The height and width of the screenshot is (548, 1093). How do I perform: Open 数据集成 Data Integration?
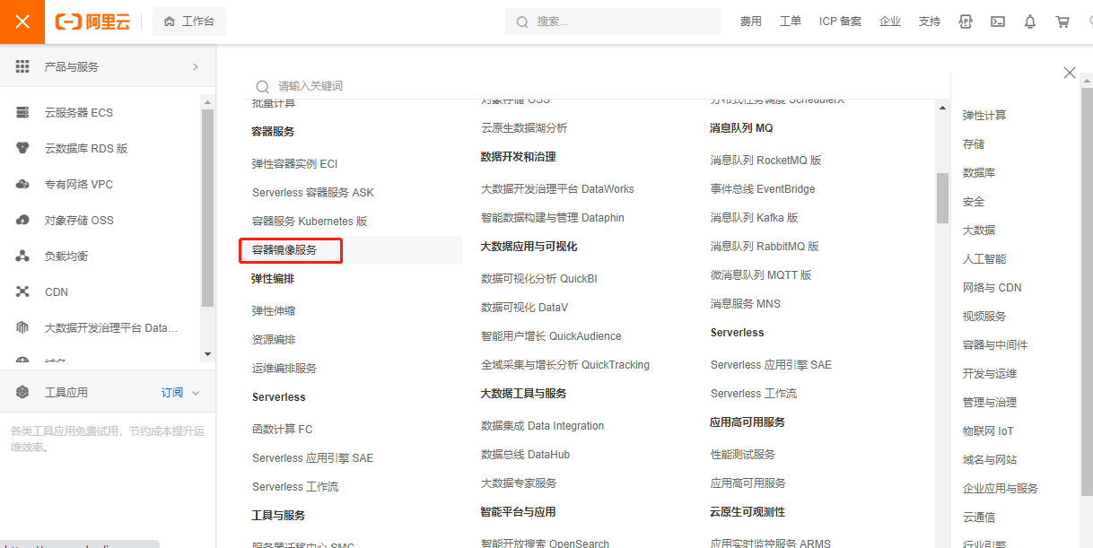[x=543, y=425]
